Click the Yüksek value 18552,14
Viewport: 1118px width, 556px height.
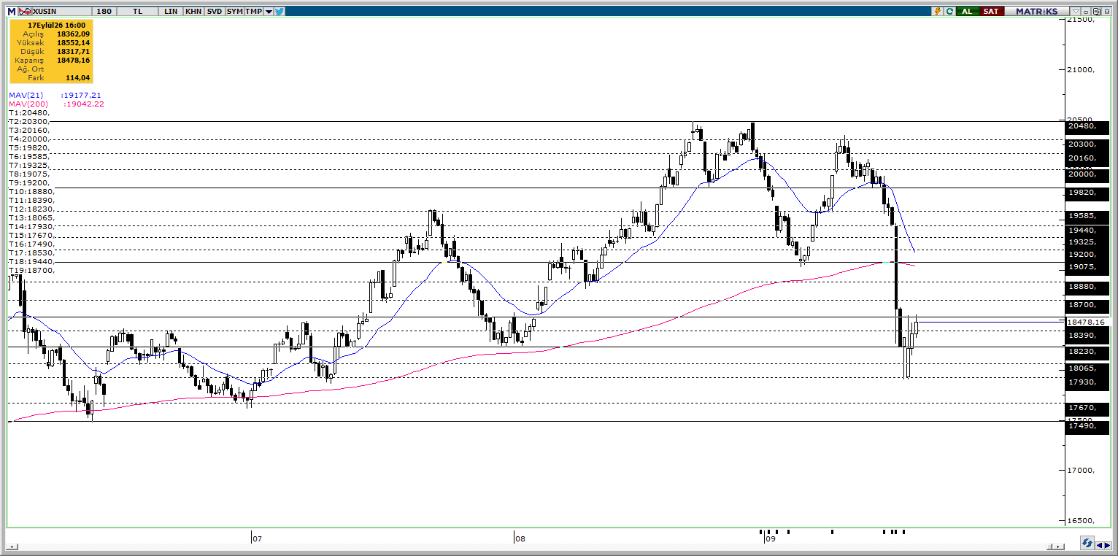coord(73,43)
